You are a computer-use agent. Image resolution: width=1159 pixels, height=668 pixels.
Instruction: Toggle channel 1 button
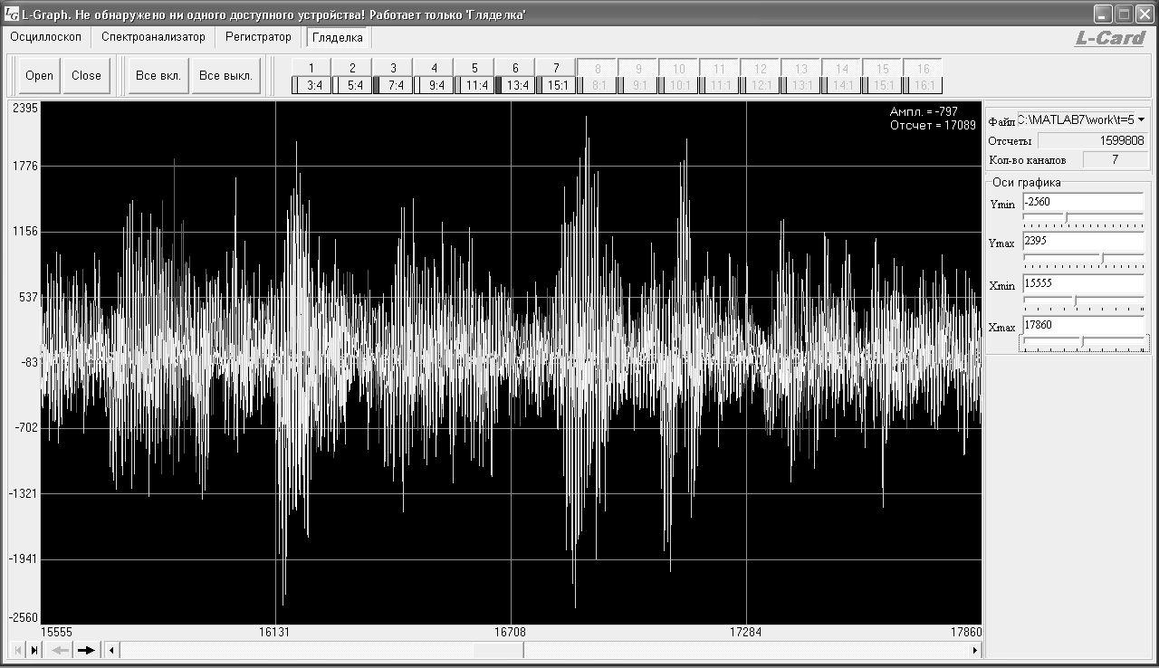[x=311, y=68]
